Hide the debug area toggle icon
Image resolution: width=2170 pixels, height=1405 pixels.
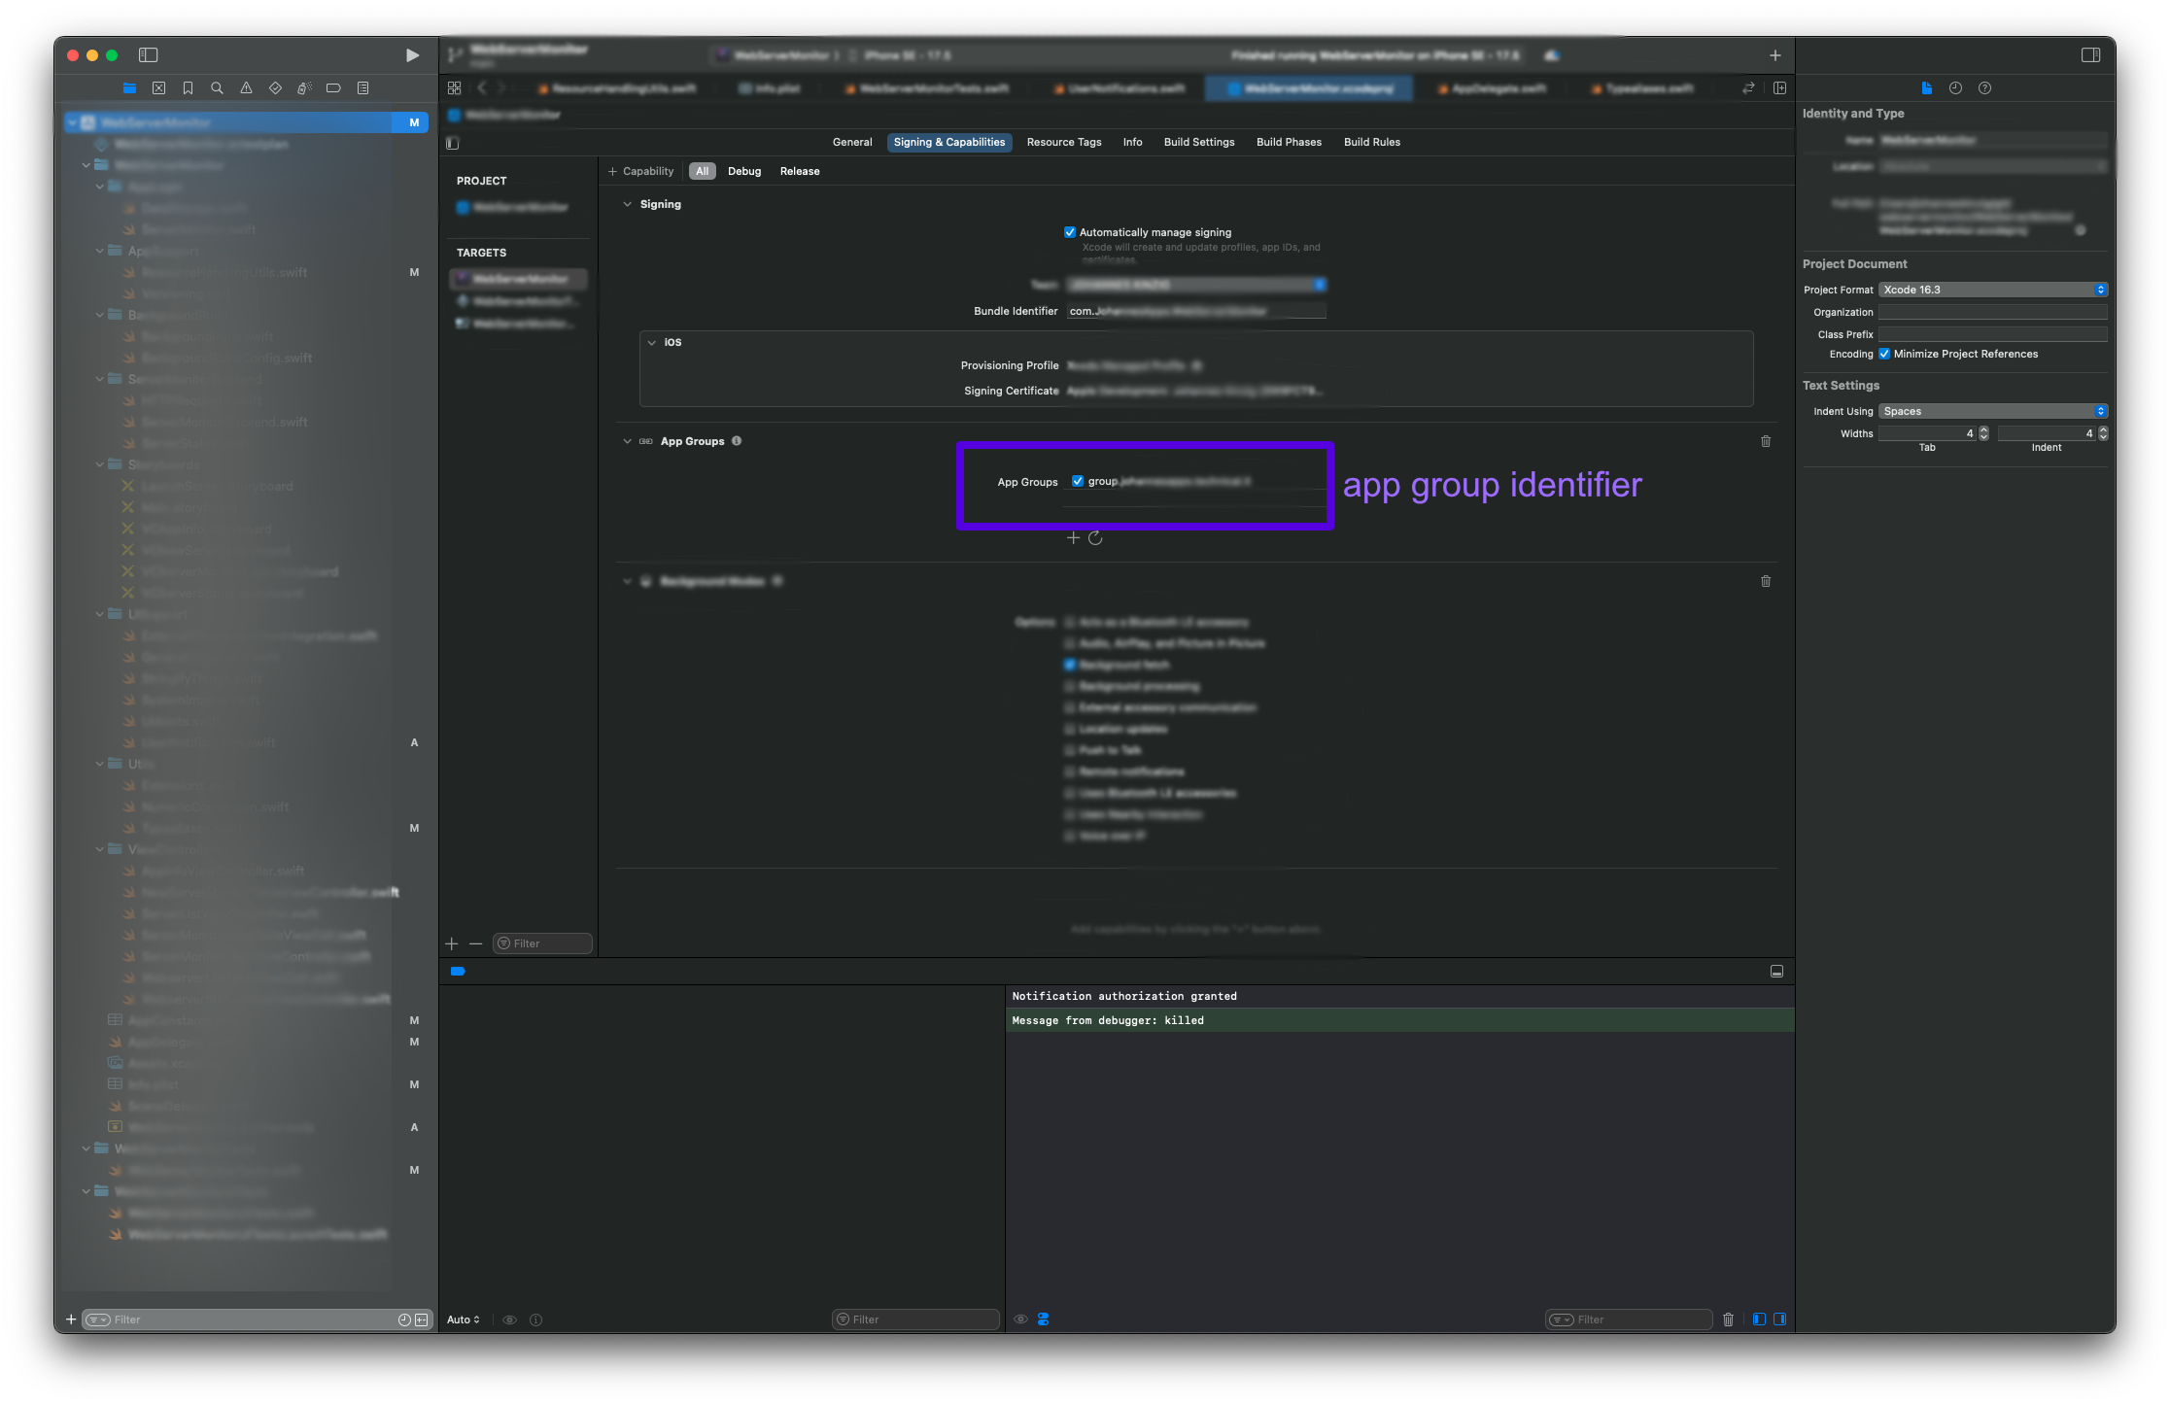point(1776,972)
